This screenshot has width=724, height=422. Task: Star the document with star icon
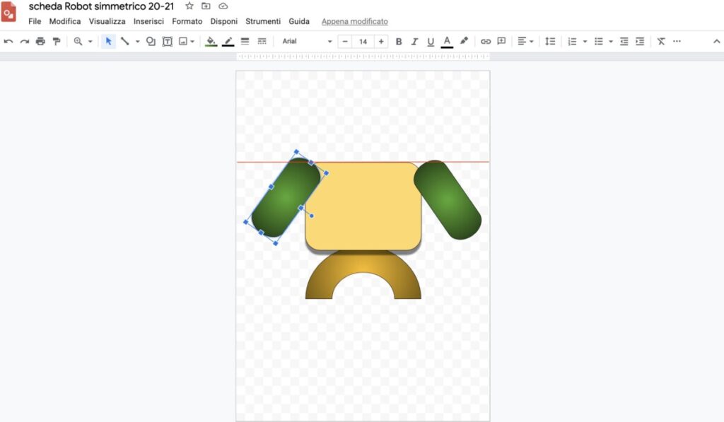[x=189, y=6]
